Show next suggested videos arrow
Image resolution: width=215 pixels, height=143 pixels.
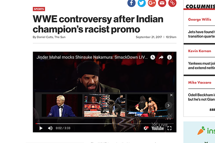coord(168,105)
